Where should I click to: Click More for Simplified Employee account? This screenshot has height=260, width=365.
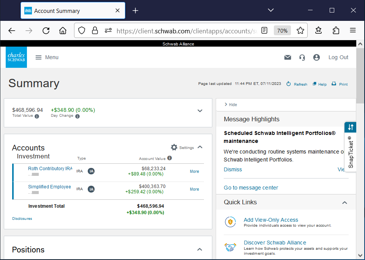(x=194, y=189)
